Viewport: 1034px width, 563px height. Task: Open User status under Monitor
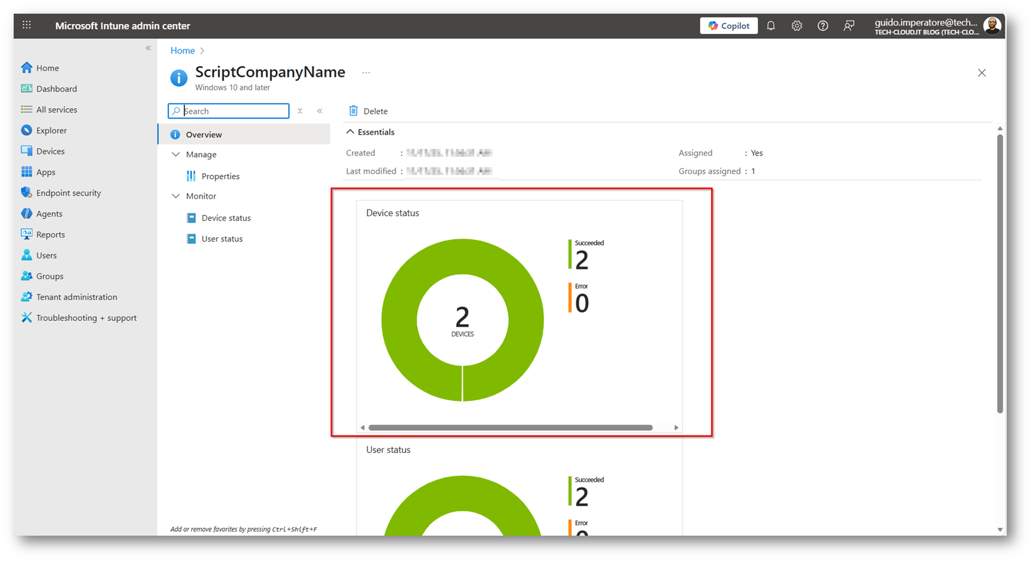pos(222,239)
